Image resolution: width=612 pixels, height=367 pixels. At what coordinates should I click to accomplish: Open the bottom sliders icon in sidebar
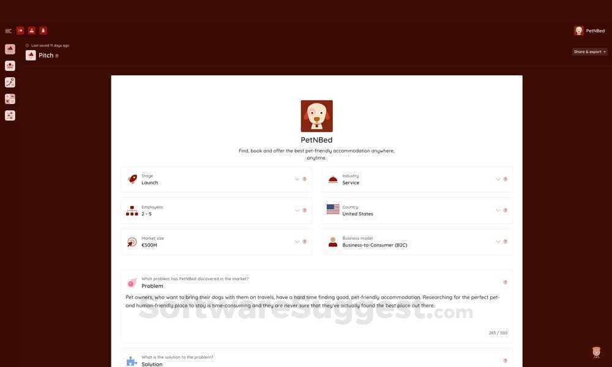(10, 116)
